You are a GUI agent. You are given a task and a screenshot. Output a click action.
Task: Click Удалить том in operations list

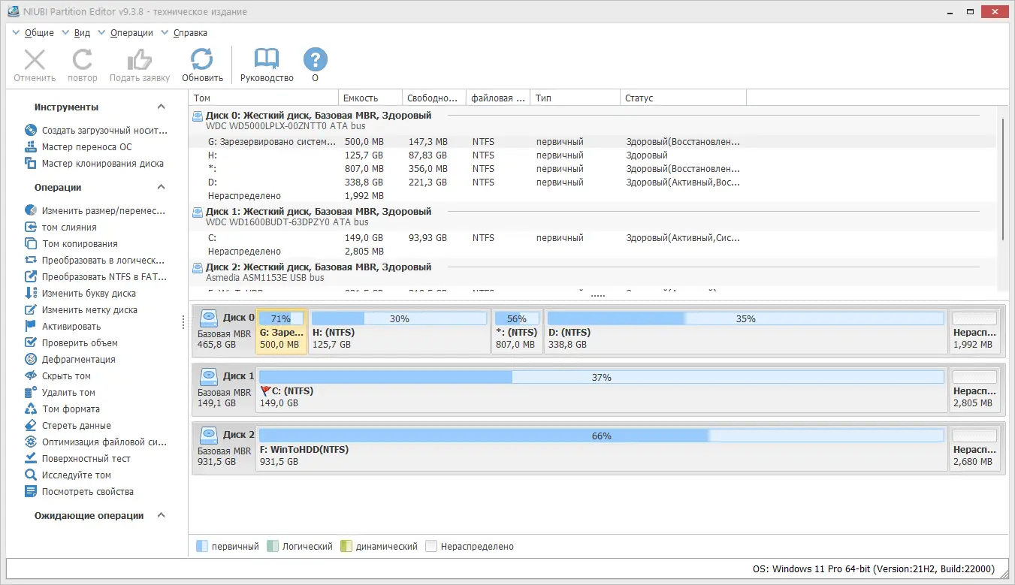(x=60, y=393)
